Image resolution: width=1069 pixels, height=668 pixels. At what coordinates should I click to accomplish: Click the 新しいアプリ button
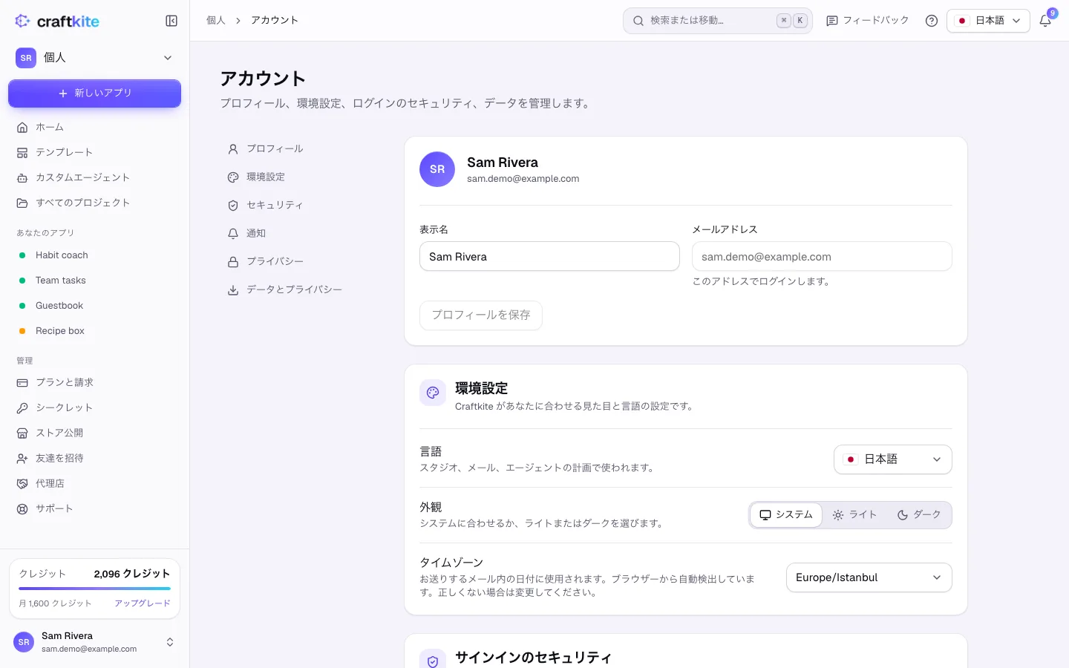point(94,94)
